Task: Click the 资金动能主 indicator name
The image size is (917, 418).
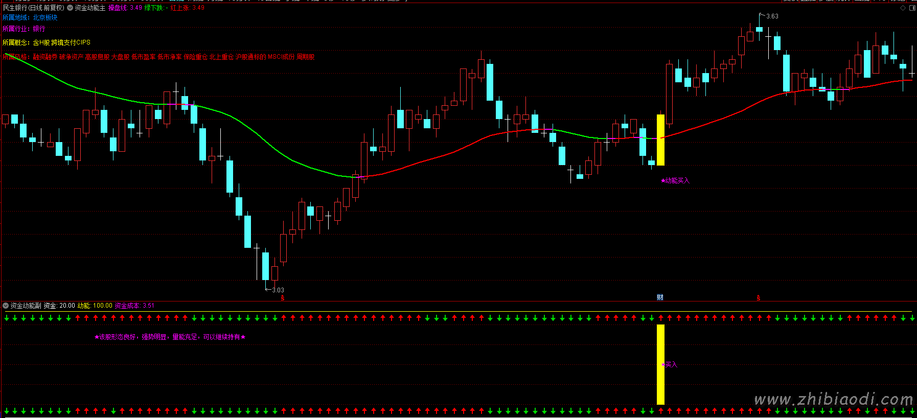Action: click(90, 8)
